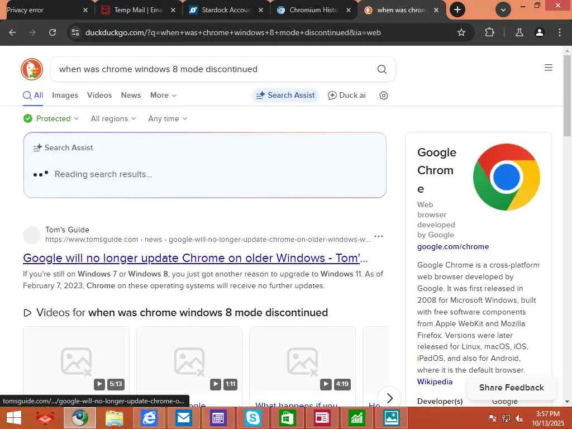Open Duck.ai chat button
This screenshot has width=572, height=429.
tap(346, 95)
